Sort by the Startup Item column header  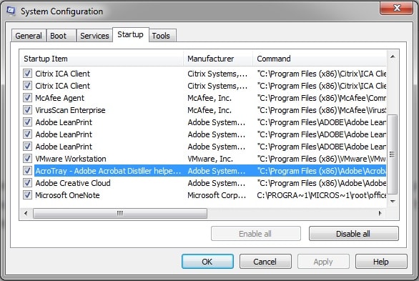[102, 59]
